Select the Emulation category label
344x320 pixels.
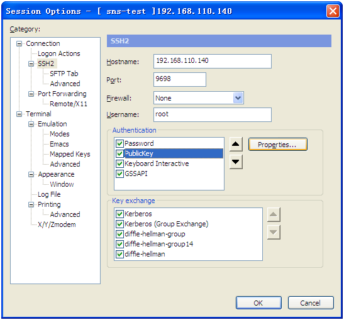tap(52, 124)
